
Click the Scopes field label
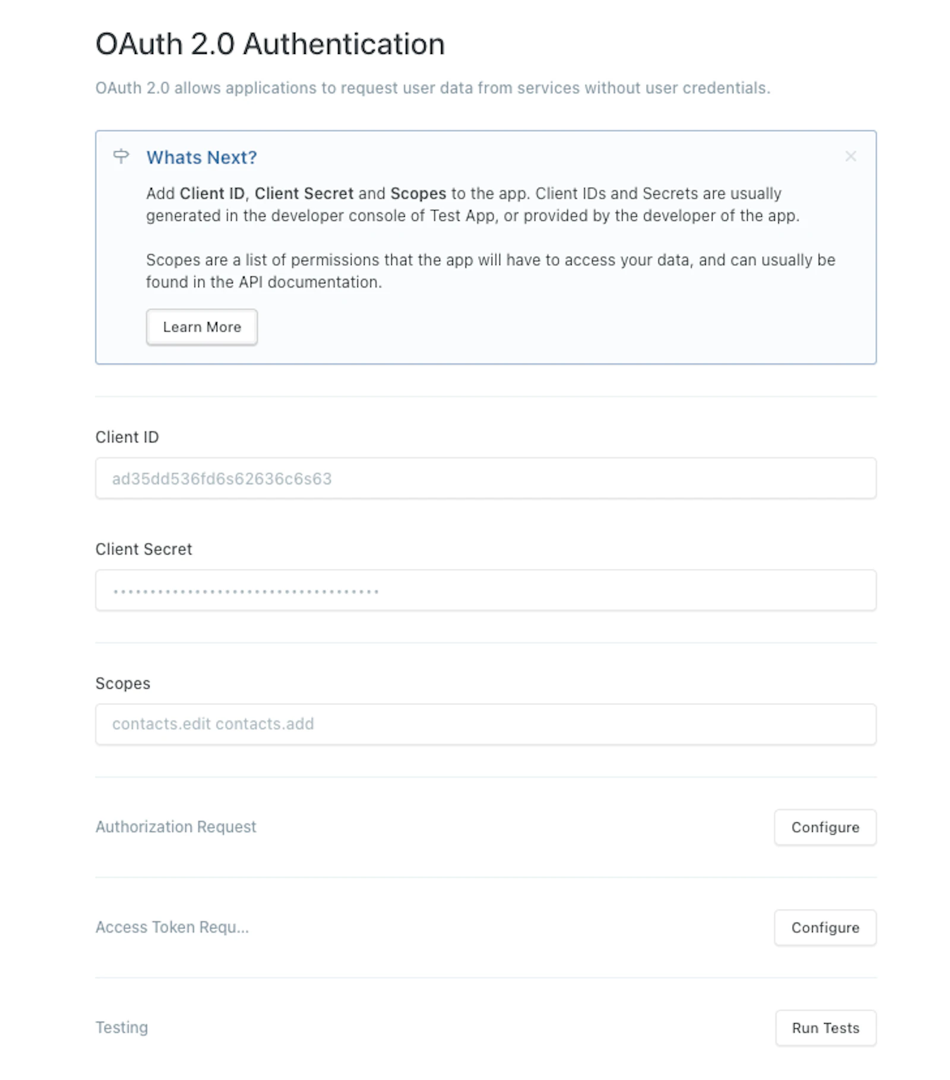[x=123, y=683]
